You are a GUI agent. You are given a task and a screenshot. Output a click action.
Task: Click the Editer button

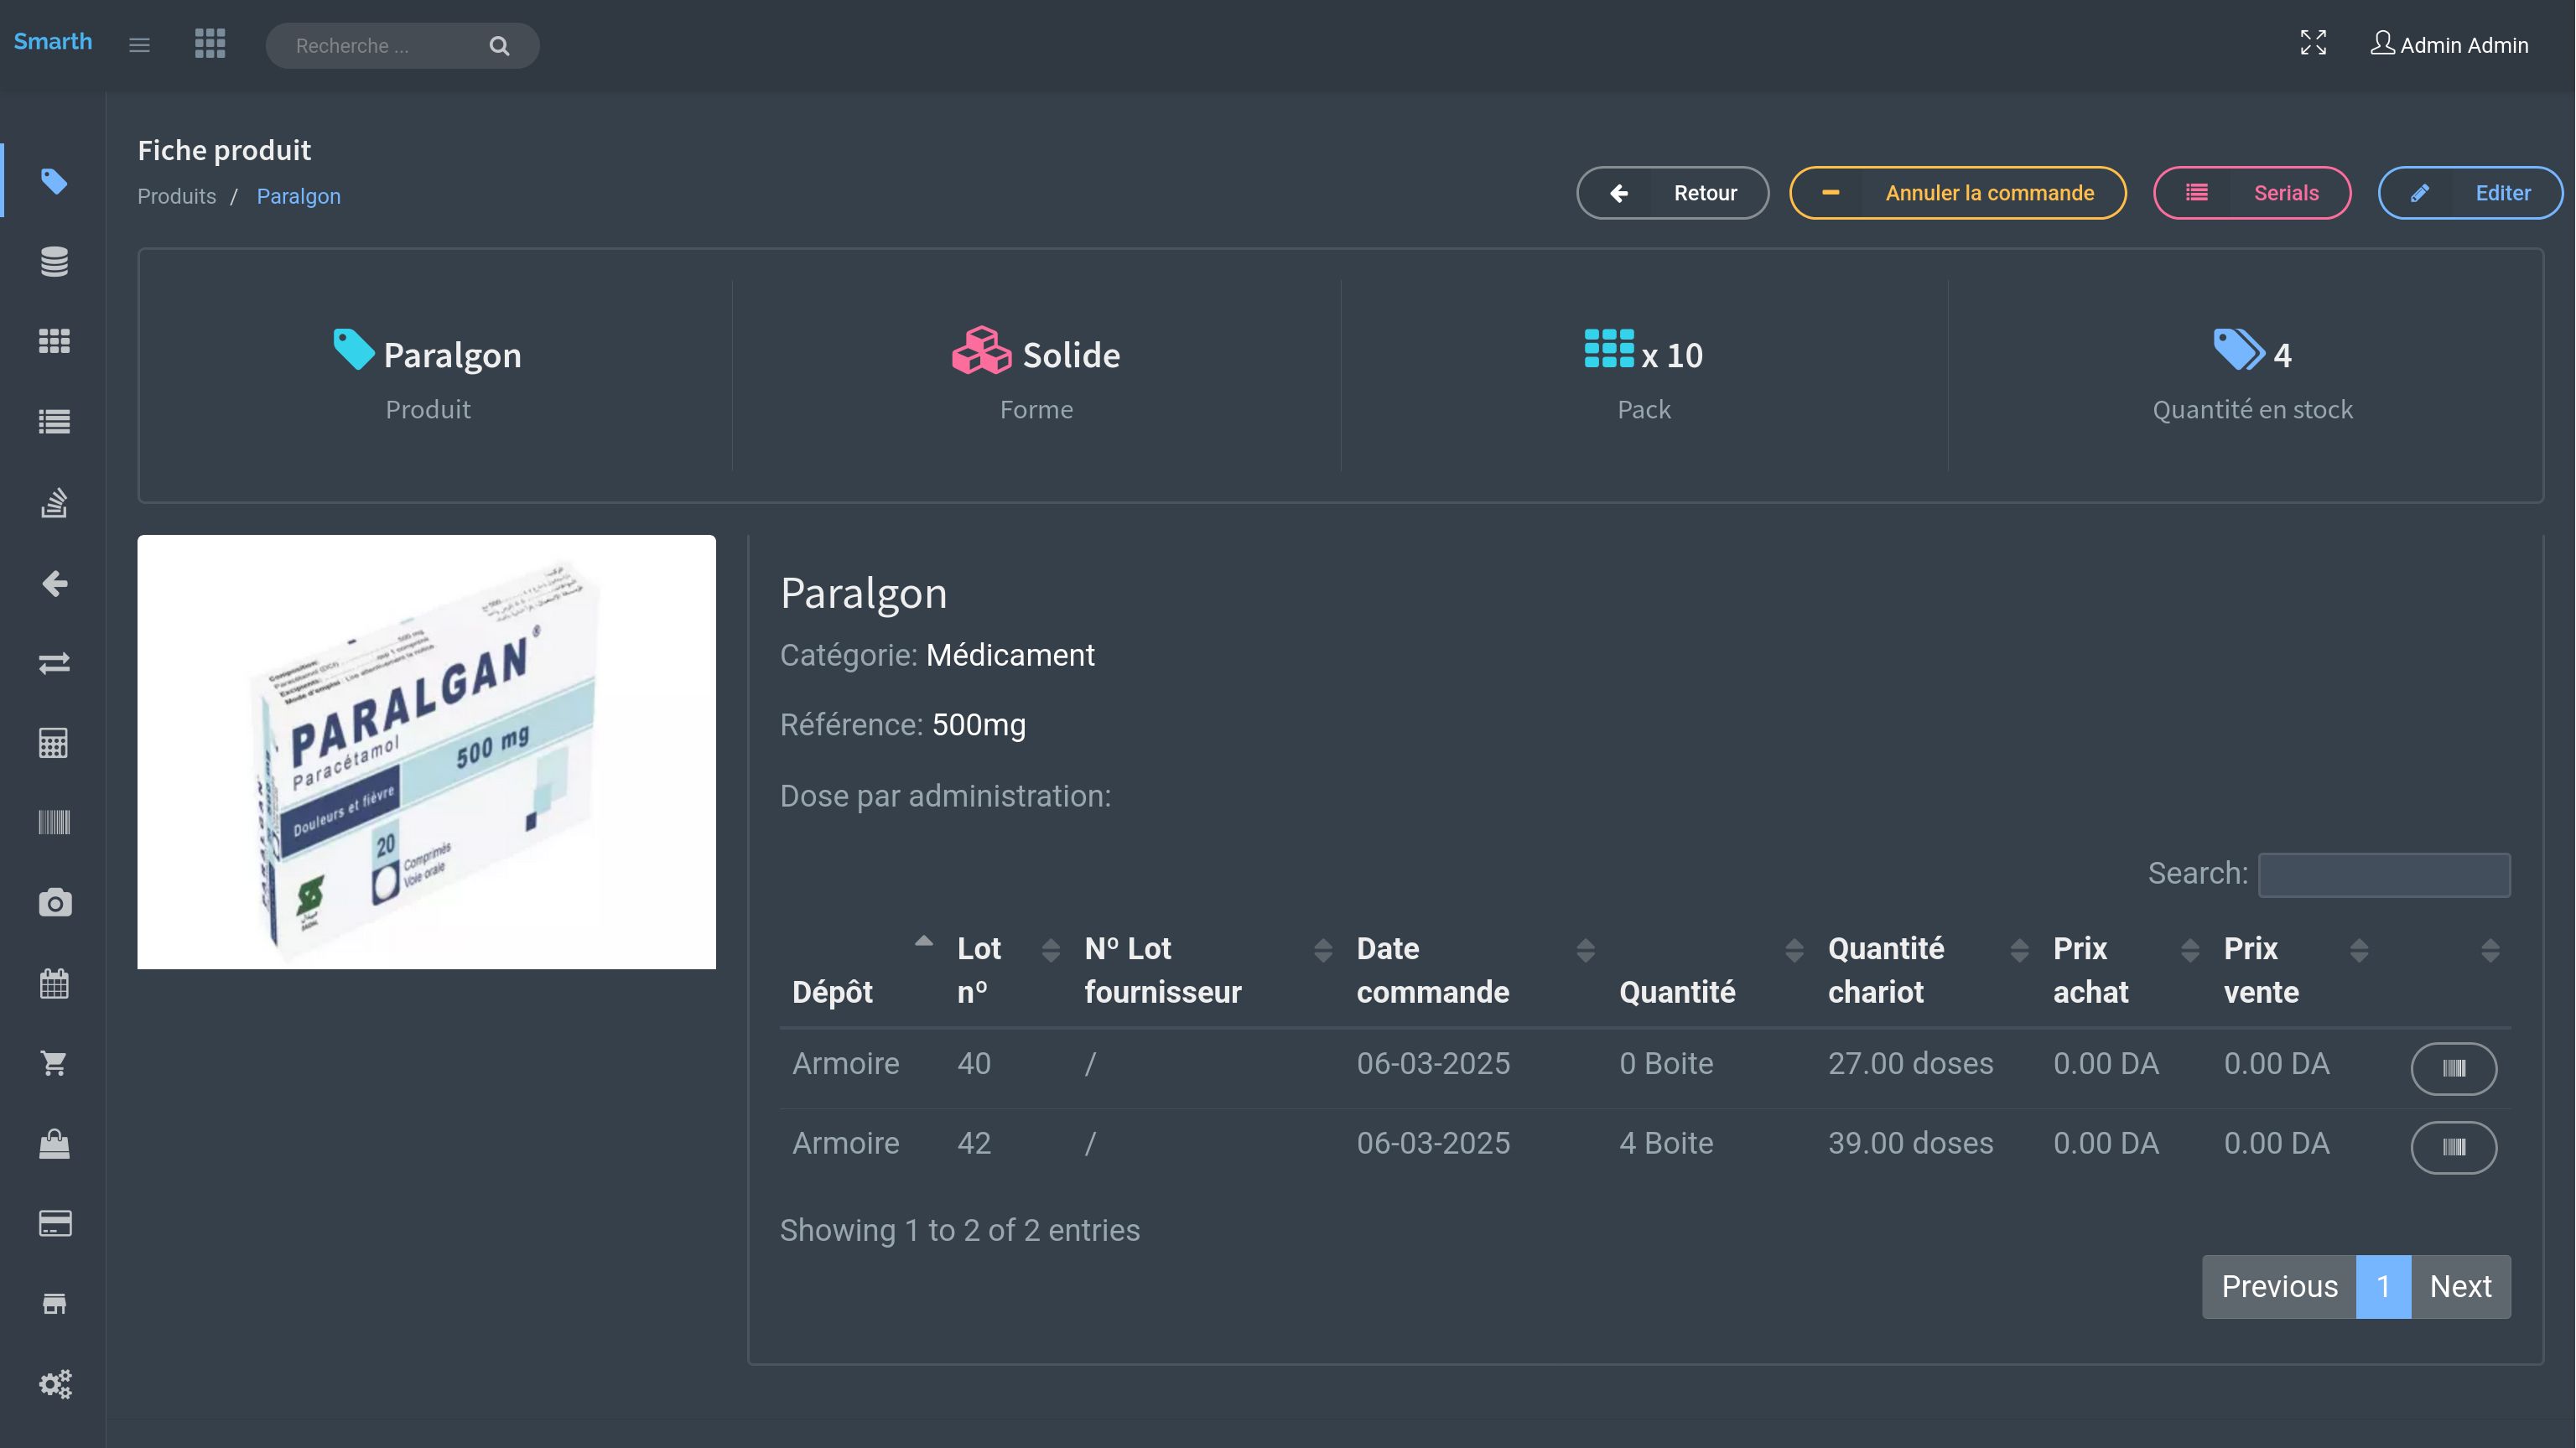point(2470,193)
